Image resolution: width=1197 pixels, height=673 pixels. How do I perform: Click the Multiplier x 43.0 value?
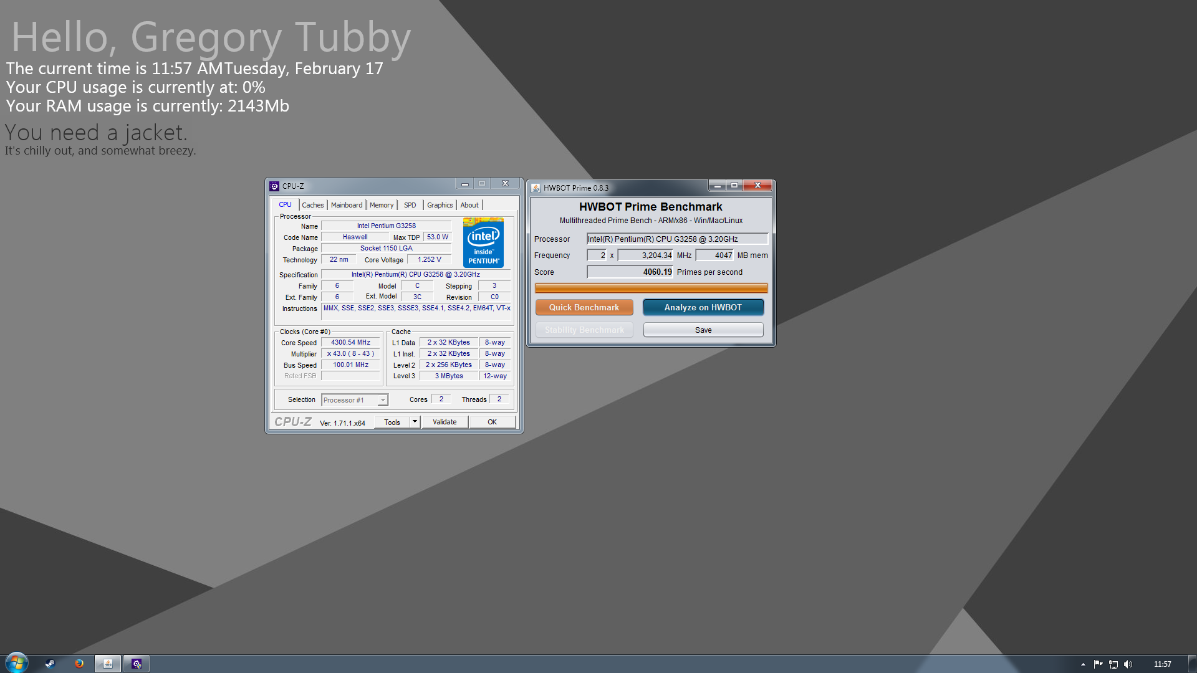coord(350,354)
